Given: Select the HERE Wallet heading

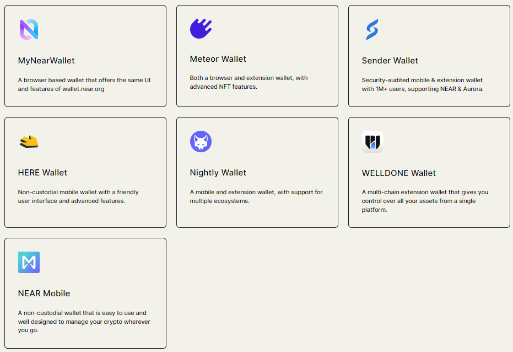Looking at the screenshot, I should point(42,173).
